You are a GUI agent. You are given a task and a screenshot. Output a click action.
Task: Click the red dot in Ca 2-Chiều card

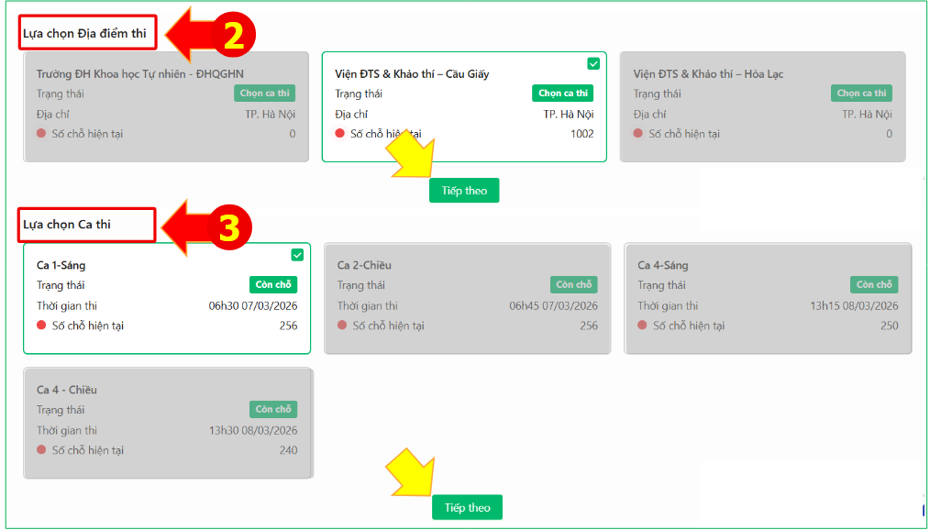click(x=342, y=326)
